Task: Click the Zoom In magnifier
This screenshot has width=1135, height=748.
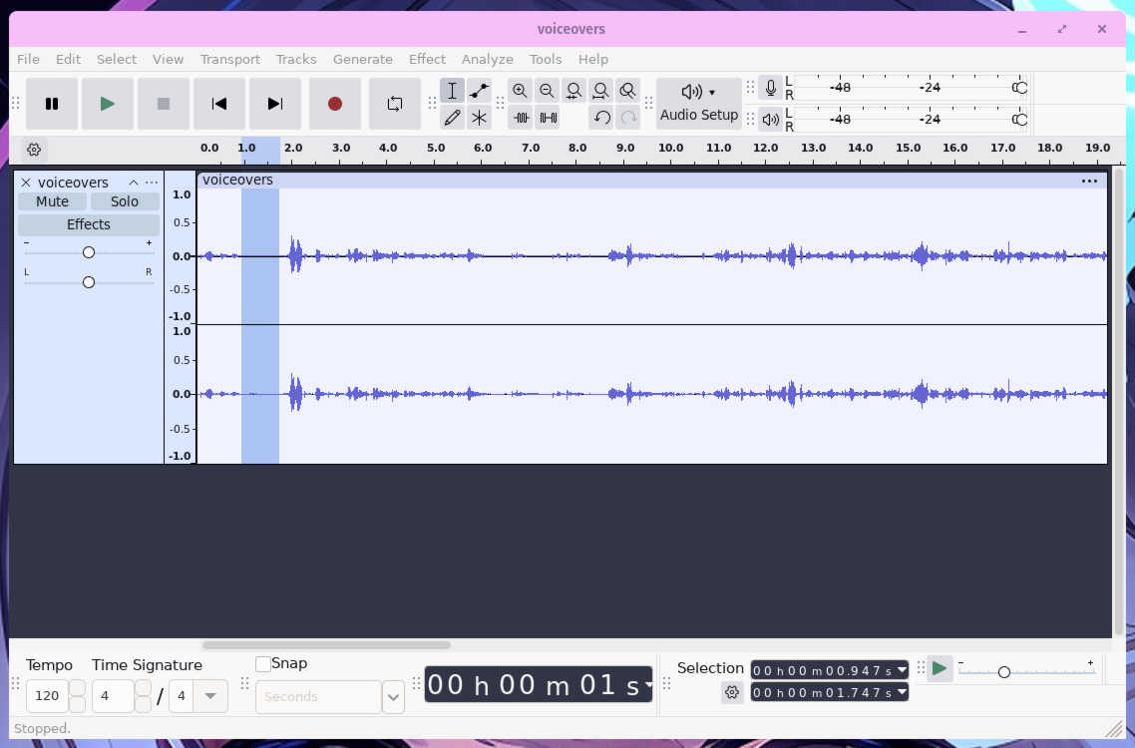Action: click(520, 91)
